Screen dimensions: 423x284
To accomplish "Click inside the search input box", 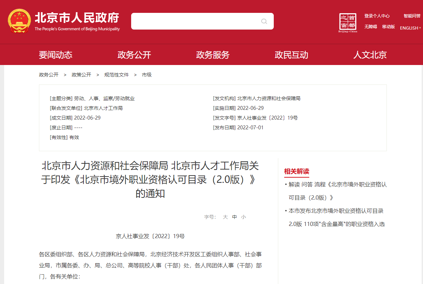I will pos(195,21).
